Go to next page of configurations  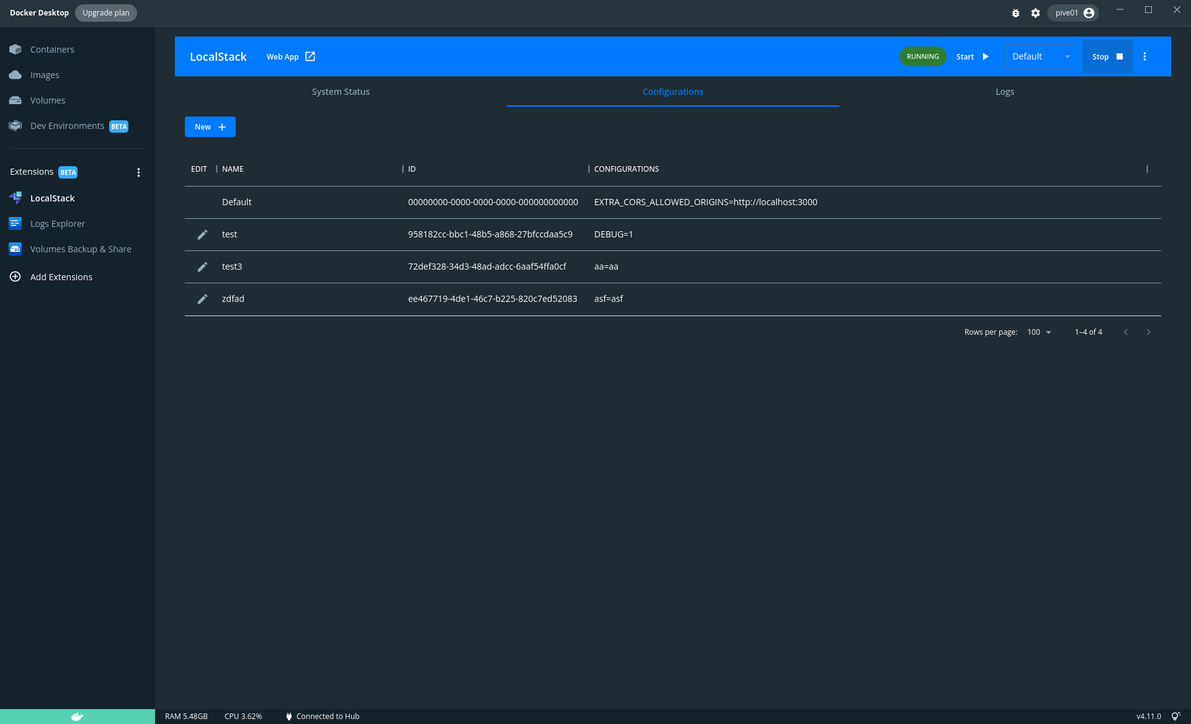pyautogui.click(x=1148, y=332)
